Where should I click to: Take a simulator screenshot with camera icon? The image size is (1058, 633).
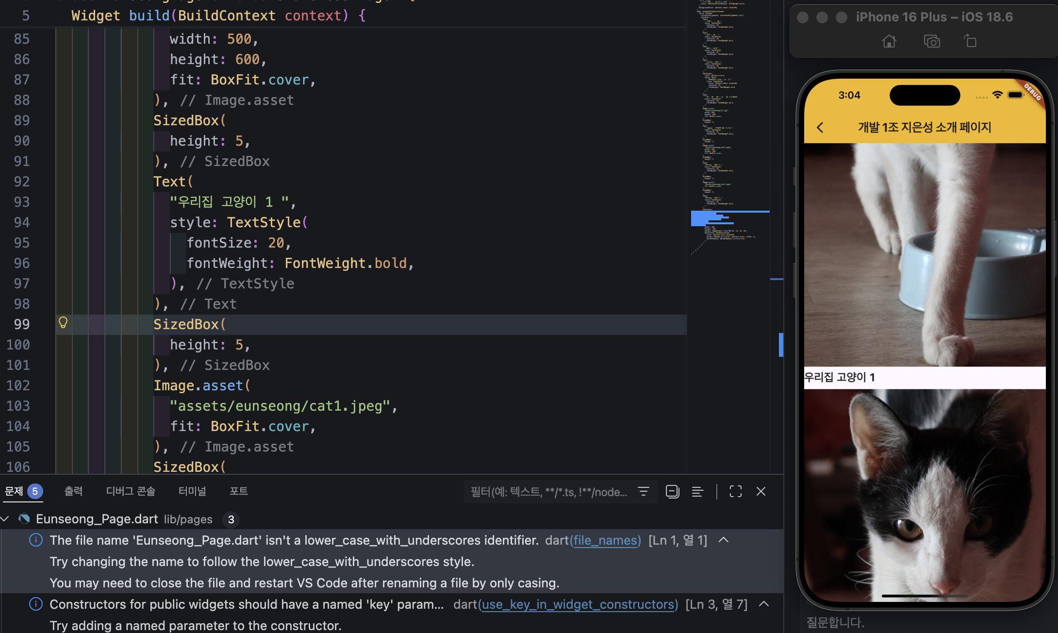[932, 41]
